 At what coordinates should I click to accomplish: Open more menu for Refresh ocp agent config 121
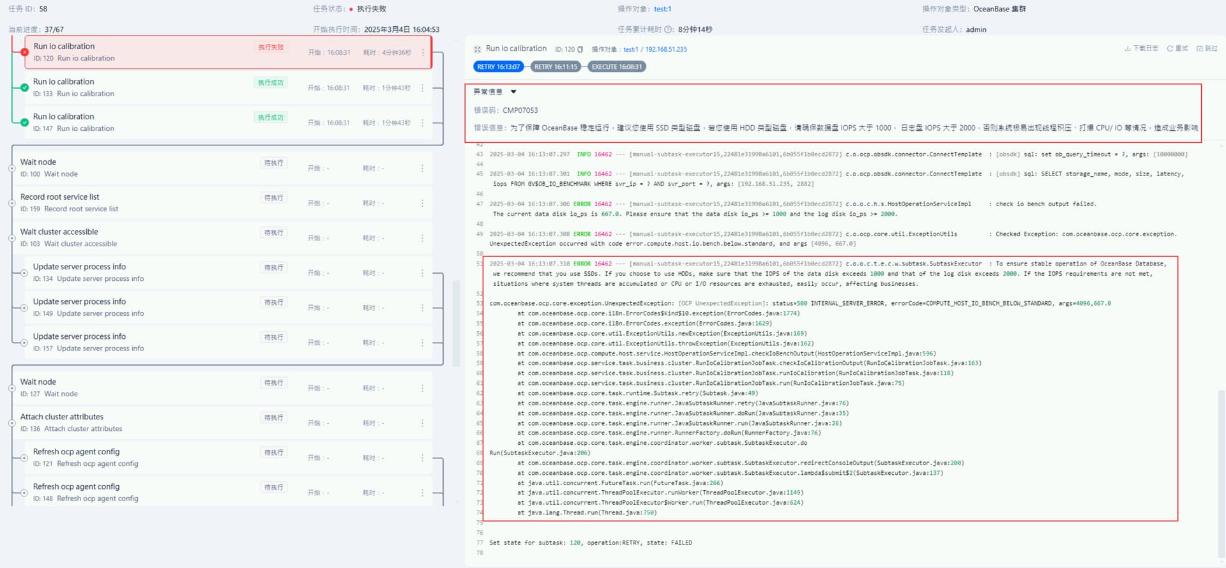(x=422, y=458)
